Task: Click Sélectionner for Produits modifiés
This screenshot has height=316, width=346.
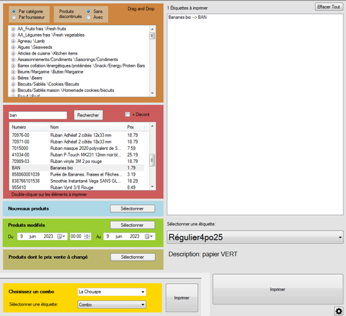Action: click(x=132, y=225)
